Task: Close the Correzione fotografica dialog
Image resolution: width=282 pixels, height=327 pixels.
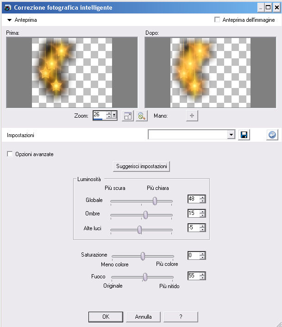Action: click(276, 8)
